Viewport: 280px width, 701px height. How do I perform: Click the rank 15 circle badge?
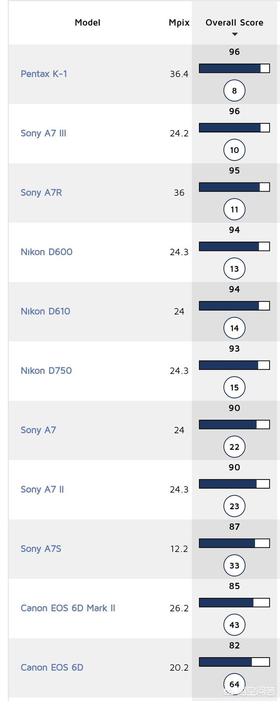click(x=234, y=387)
